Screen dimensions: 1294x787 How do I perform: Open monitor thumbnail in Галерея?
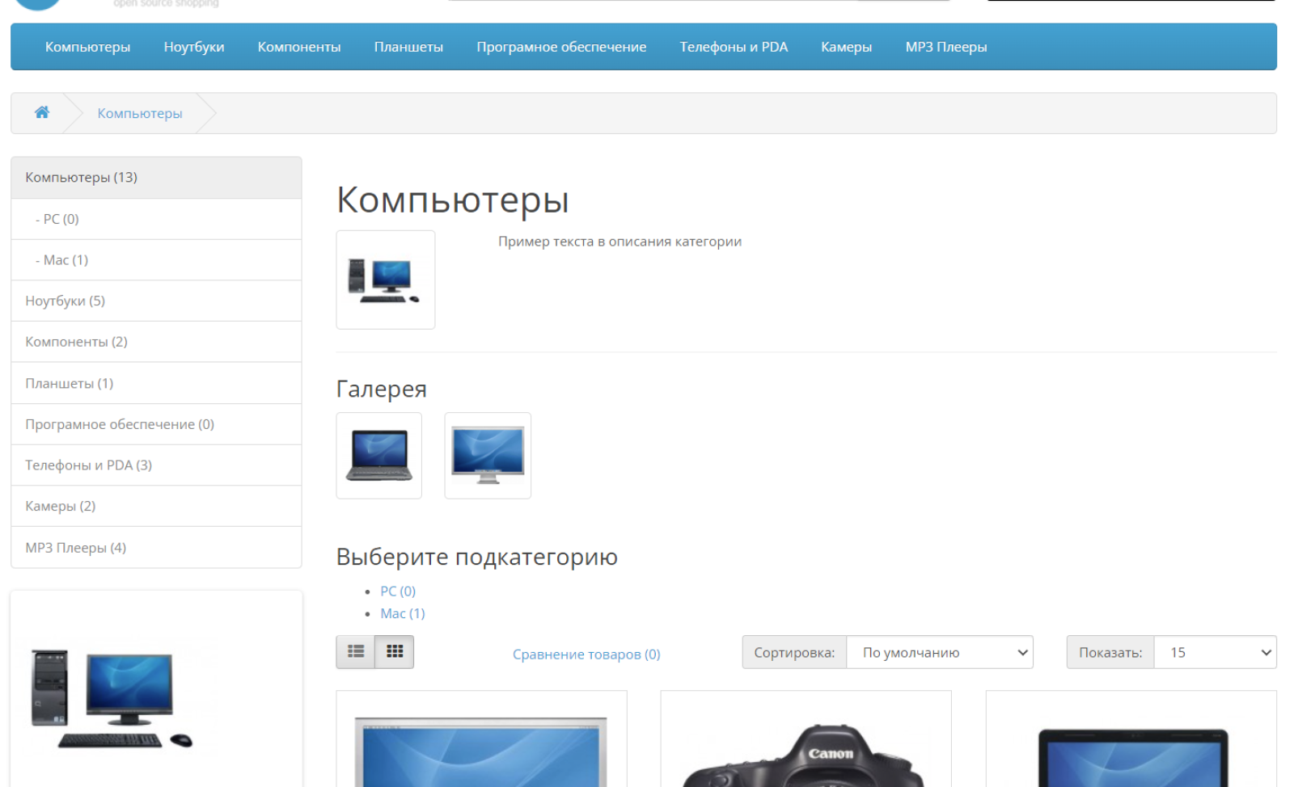[488, 456]
